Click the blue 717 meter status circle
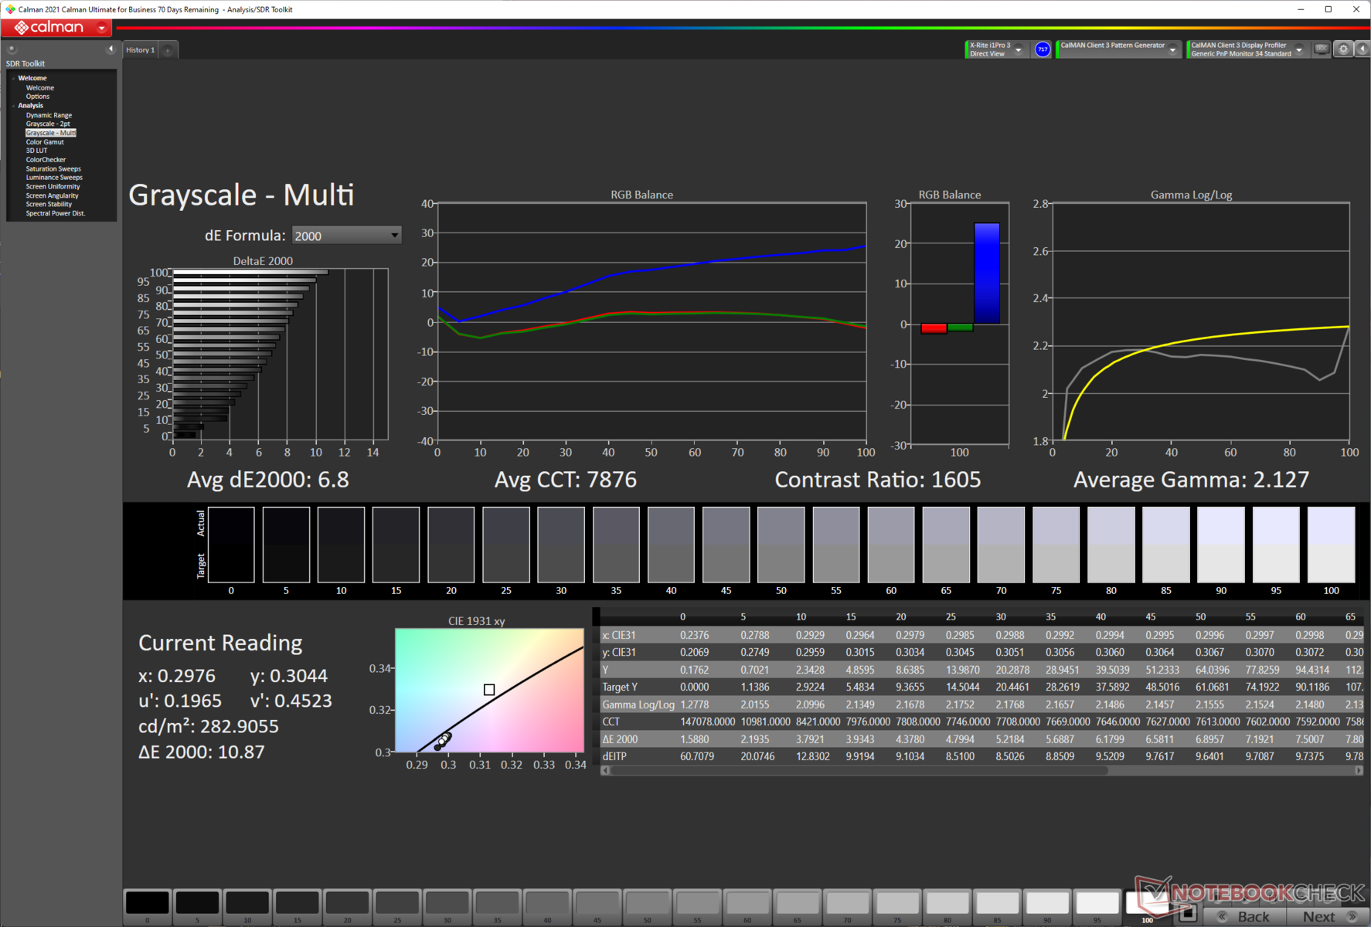The width and height of the screenshot is (1371, 927). 1043,49
